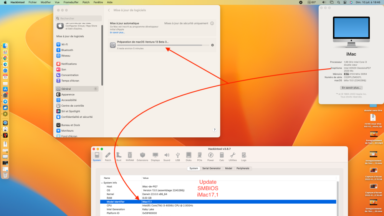
Task: Open the Logs tool in Hackintool toolbar
Action: pos(244,157)
